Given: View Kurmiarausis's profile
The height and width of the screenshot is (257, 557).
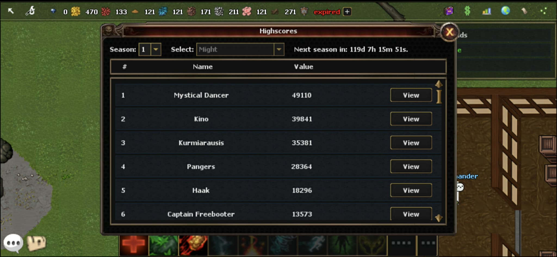Looking at the screenshot, I should (x=411, y=143).
